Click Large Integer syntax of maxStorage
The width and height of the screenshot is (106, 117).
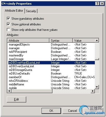pos(61,59)
